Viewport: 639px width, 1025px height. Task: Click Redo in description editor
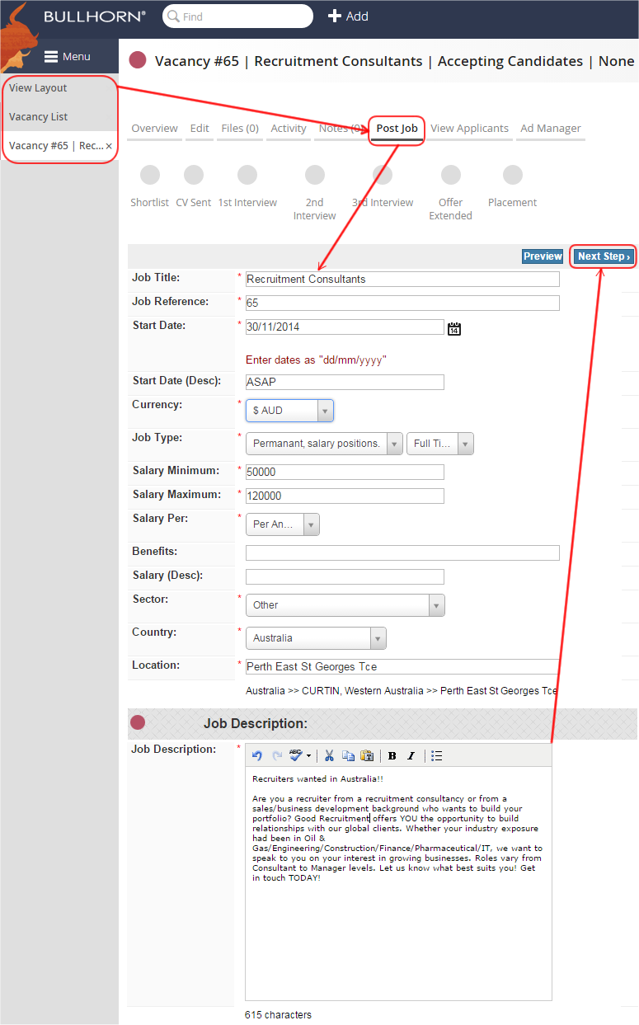pos(277,755)
